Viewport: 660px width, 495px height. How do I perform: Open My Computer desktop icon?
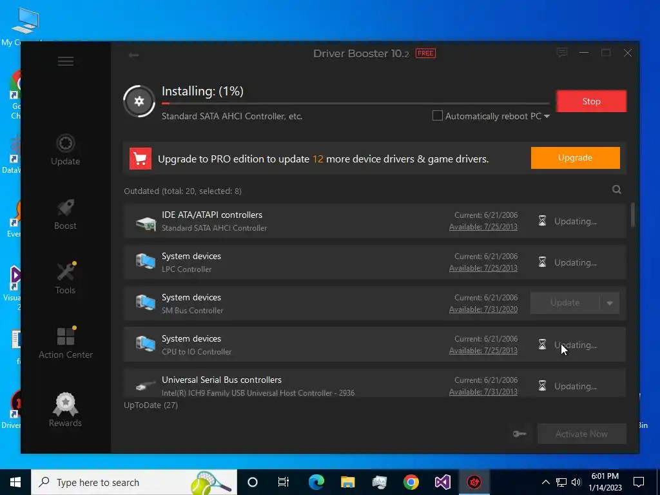click(24, 26)
